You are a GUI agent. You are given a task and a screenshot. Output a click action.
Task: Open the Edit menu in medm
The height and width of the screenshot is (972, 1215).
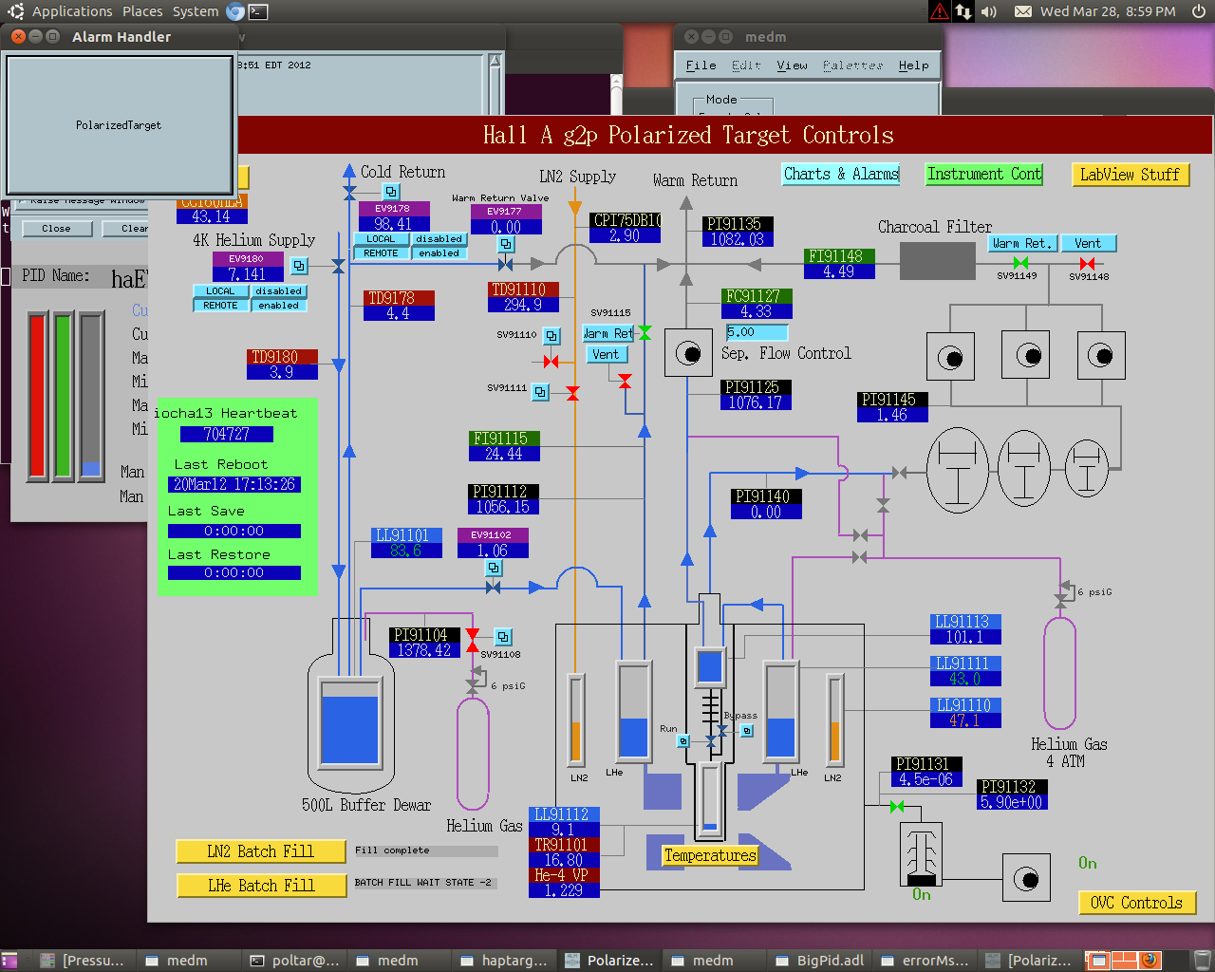(746, 65)
